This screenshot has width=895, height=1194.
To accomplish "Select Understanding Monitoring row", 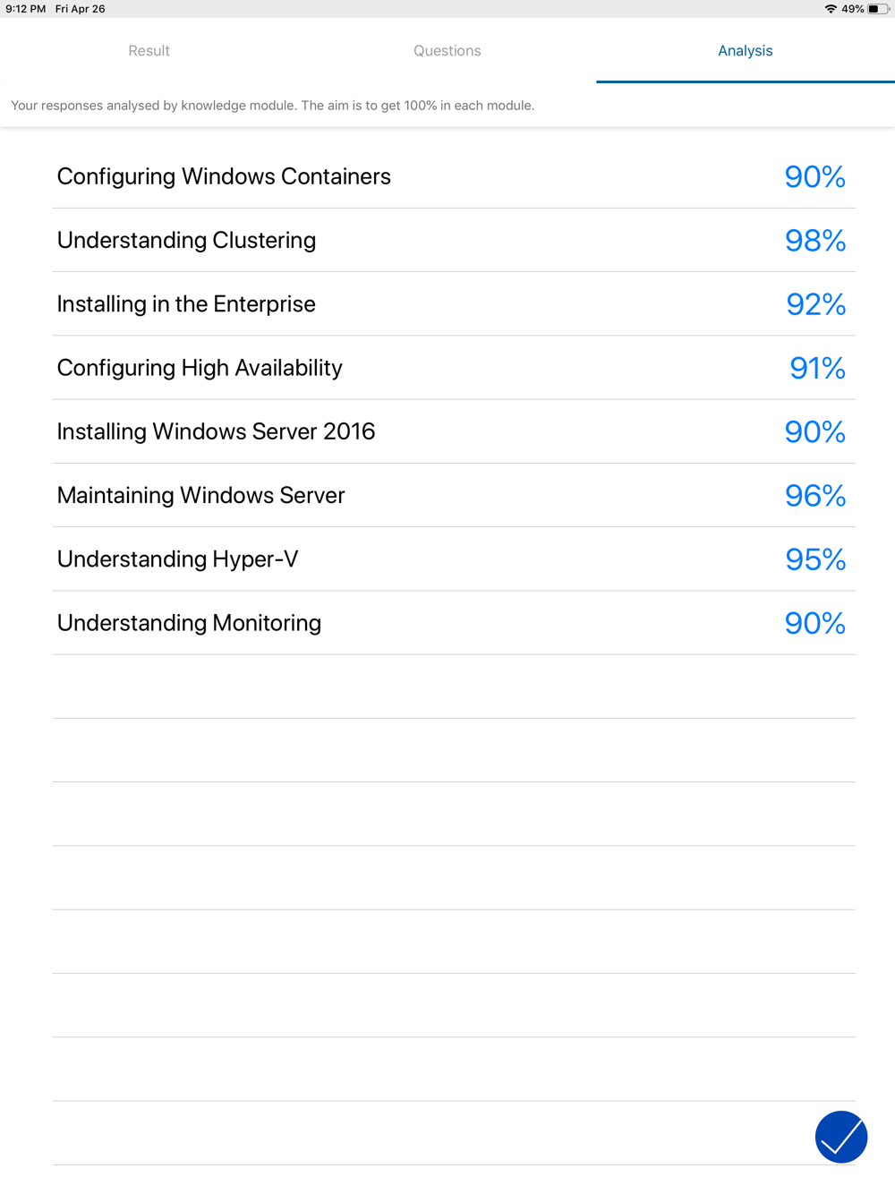I will coord(454,623).
